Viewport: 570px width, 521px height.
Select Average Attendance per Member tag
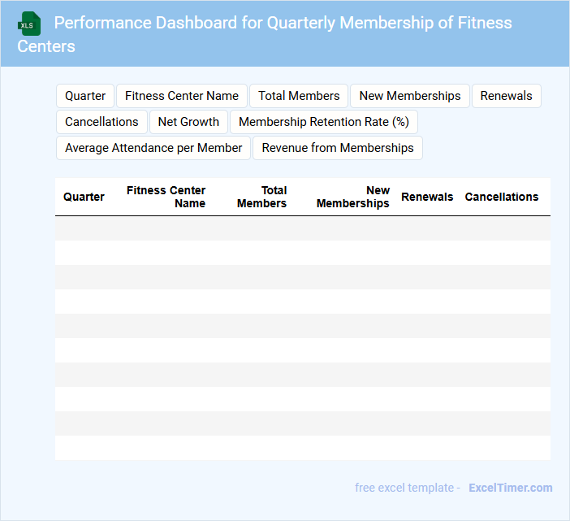click(153, 148)
